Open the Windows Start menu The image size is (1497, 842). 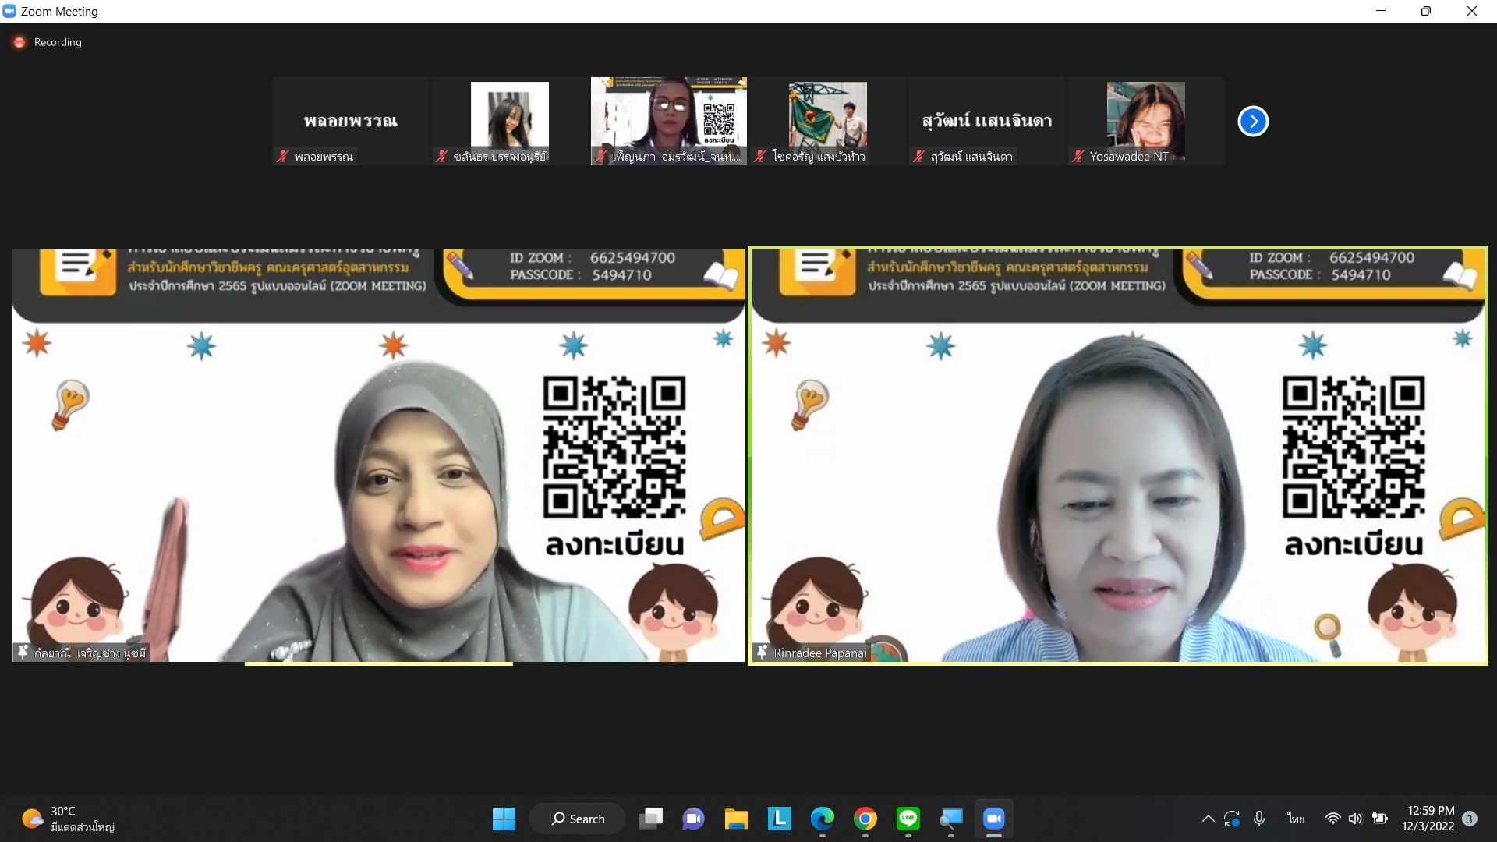[x=504, y=819]
